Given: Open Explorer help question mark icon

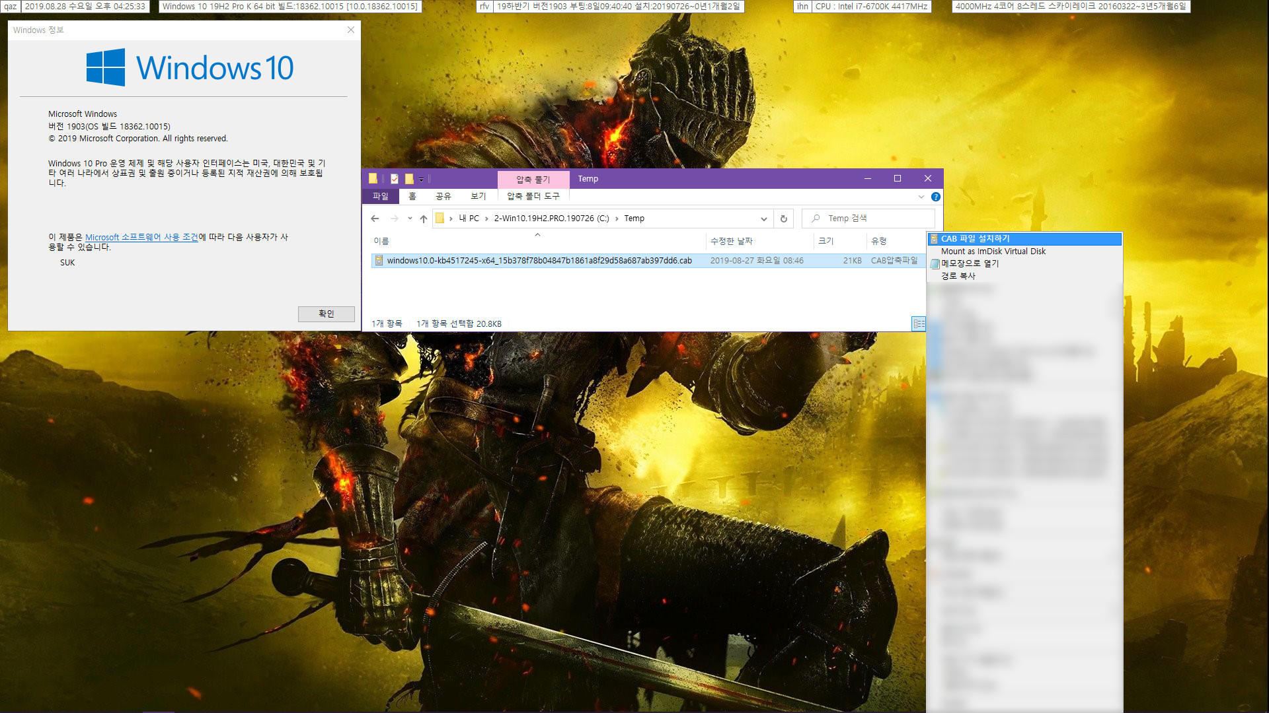Looking at the screenshot, I should pyautogui.click(x=936, y=197).
